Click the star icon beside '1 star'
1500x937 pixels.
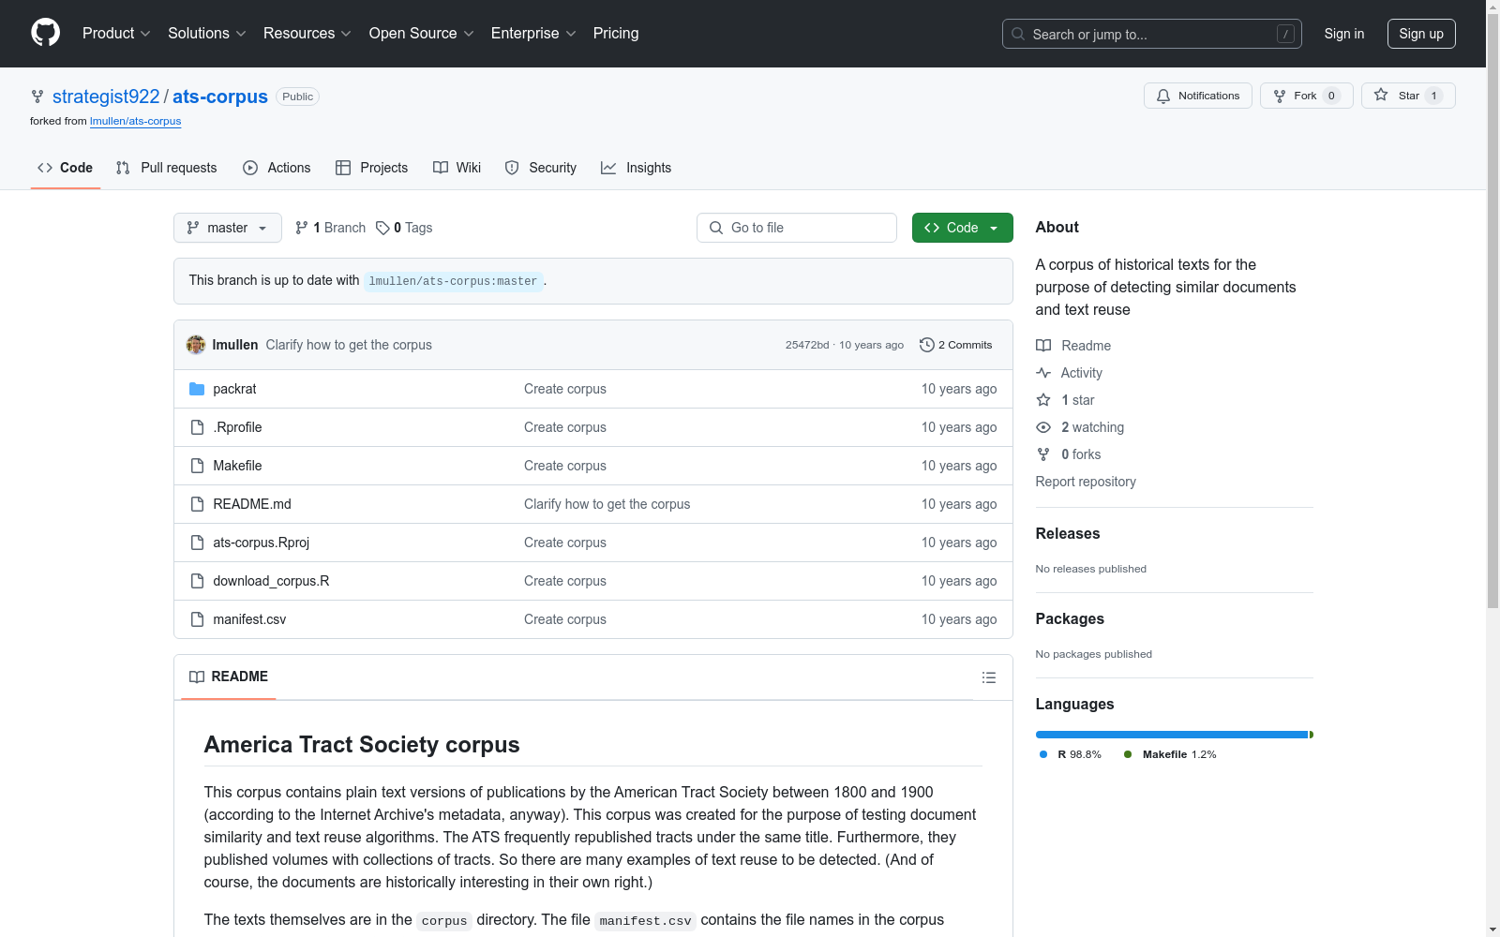click(1043, 400)
